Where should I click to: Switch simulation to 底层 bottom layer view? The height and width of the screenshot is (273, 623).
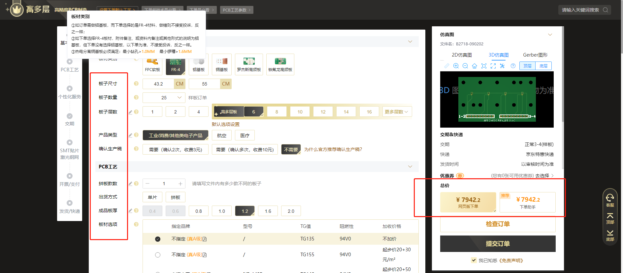(x=543, y=66)
